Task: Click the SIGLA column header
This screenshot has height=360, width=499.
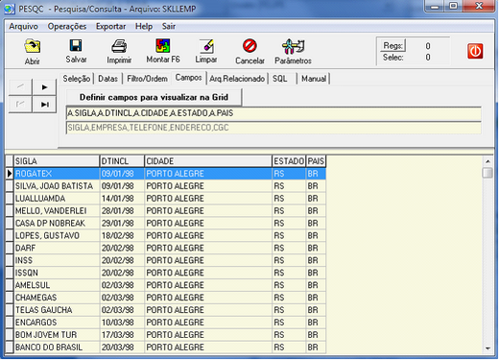Action: coord(57,161)
